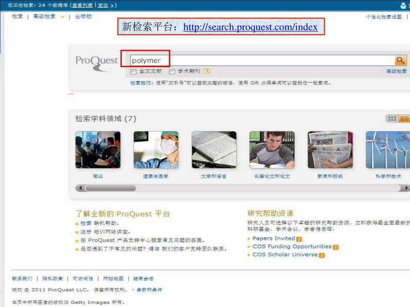Image resolution: width=410 pixels, height=307 pixels.
Task: Click 新闻和报纸 subject label link
Action: [330, 176]
